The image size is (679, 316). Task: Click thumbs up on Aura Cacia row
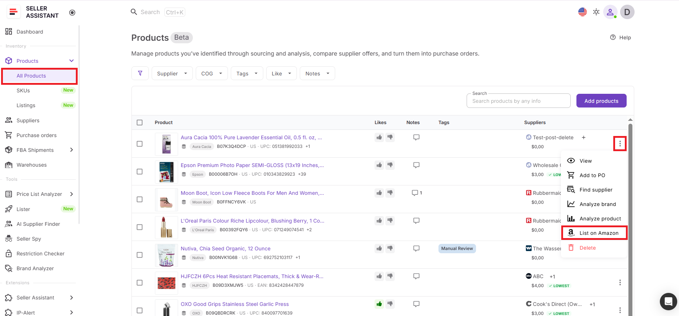pos(379,137)
